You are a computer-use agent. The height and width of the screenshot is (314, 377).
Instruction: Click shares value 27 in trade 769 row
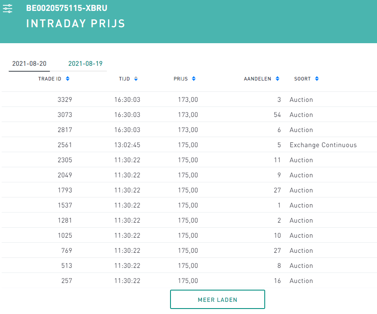pyautogui.click(x=277, y=250)
